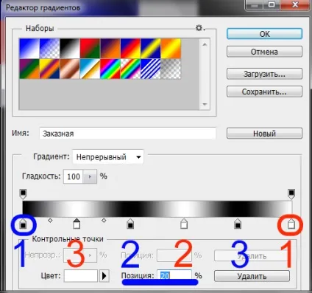
Task: Click the midpoint diamond right of the selected stop
Action: pos(104,221)
